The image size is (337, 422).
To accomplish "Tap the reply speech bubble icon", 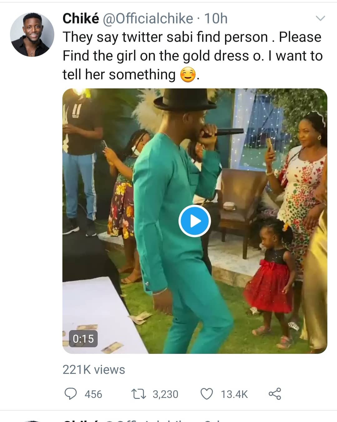I will (x=71, y=394).
